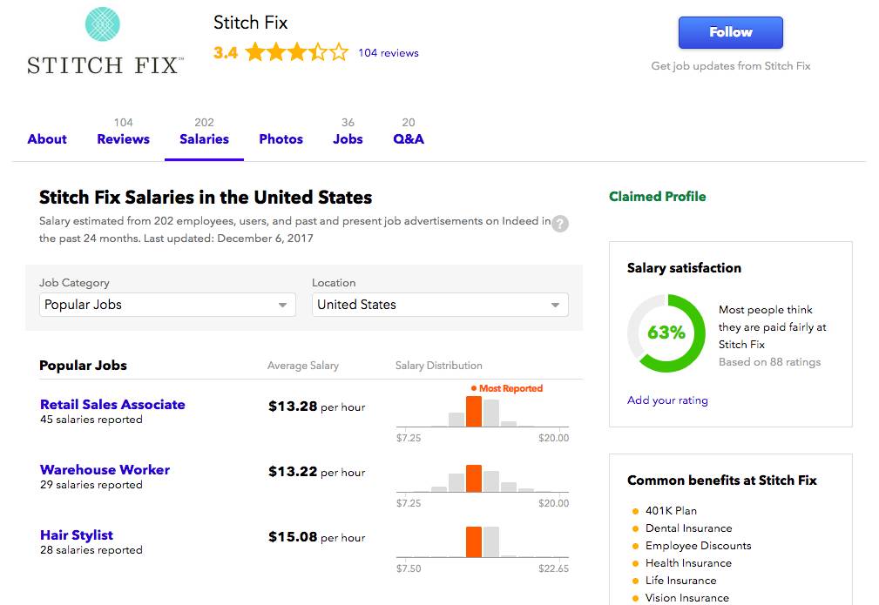Click the Follow button
The image size is (879, 605).
pos(730,32)
